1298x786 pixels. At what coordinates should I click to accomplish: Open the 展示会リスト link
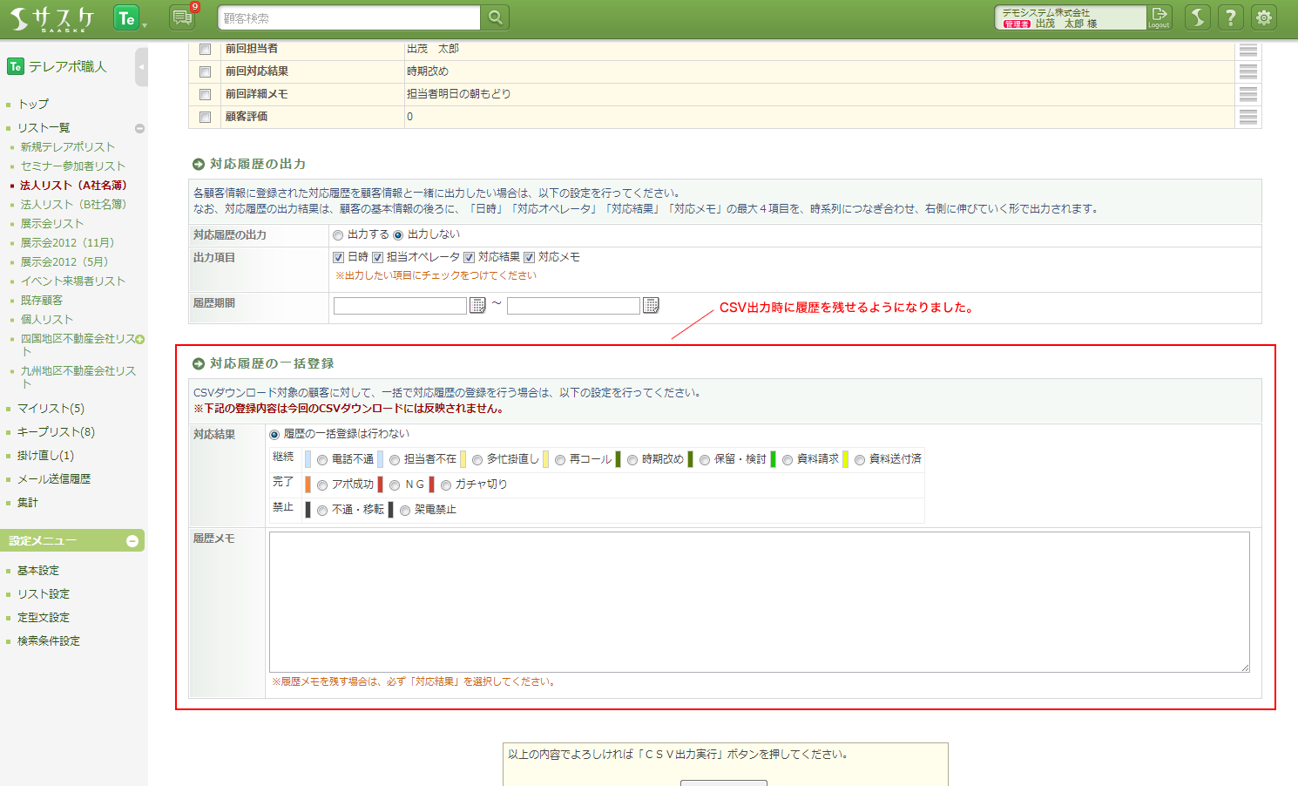(x=52, y=224)
